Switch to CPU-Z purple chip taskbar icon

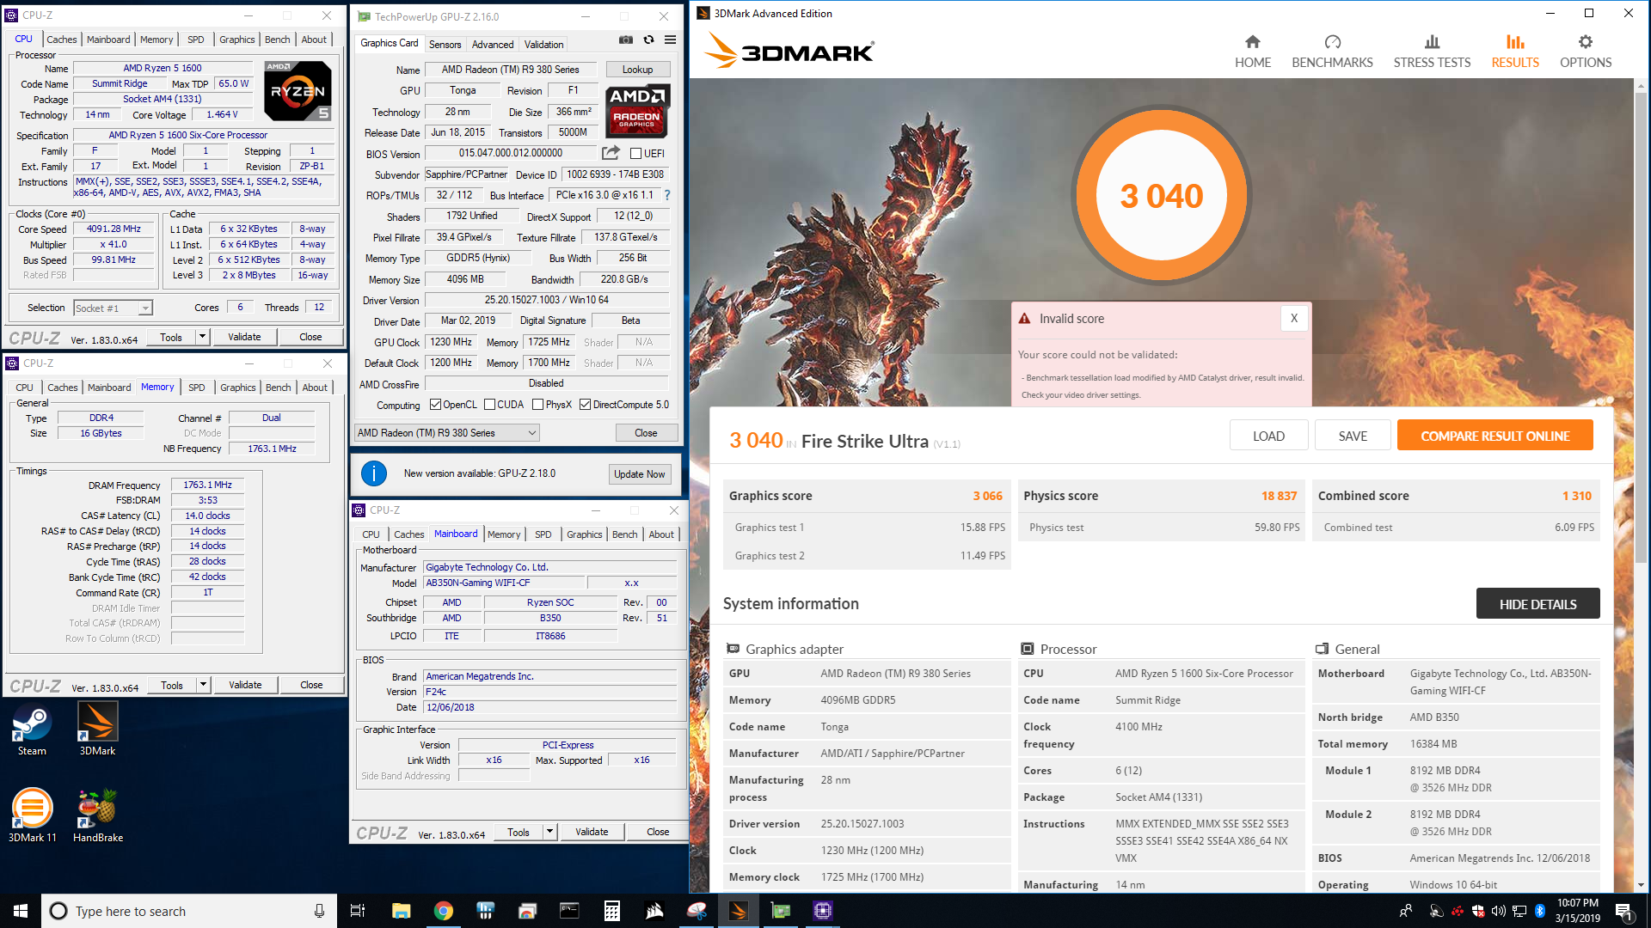pyautogui.click(x=822, y=911)
